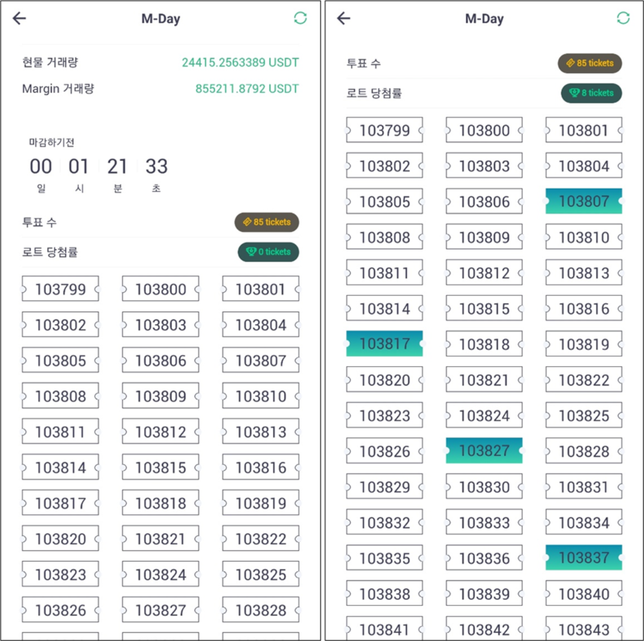This screenshot has width=644, height=641.
Task: Select highlighted winning ticket 103827
Action: [x=484, y=450]
